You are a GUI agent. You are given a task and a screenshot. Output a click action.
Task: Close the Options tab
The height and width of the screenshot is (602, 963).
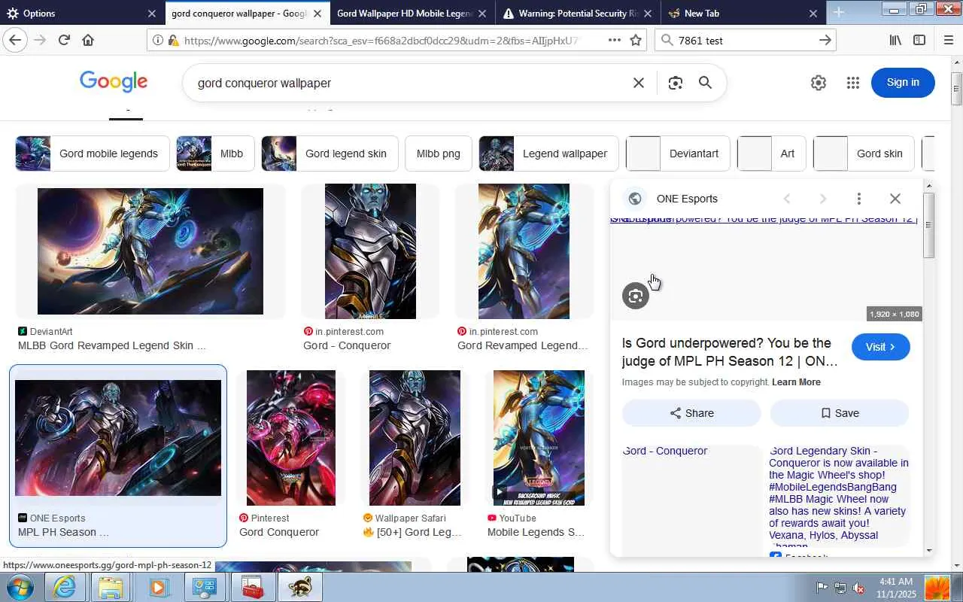152,14
